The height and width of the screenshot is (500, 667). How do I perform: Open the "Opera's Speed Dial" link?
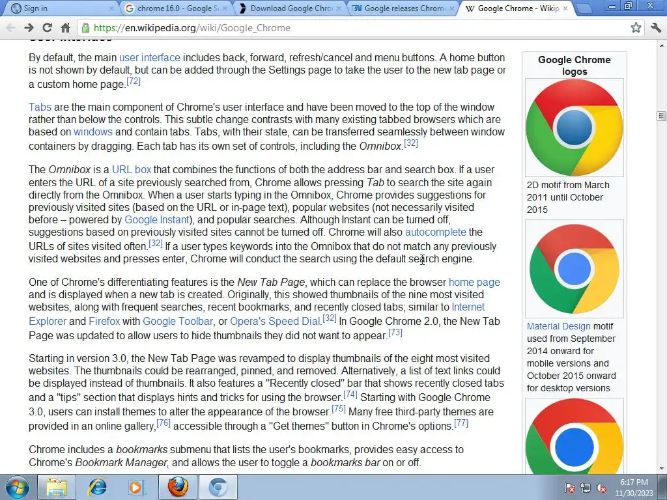(x=275, y=321)
